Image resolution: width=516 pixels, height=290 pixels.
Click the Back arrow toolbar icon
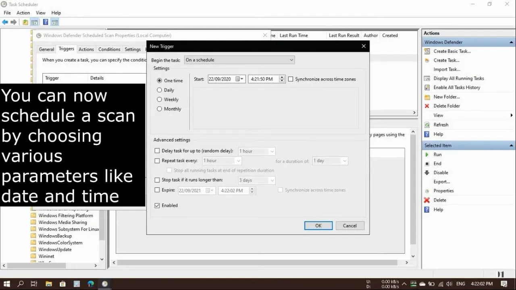[5, 22]
